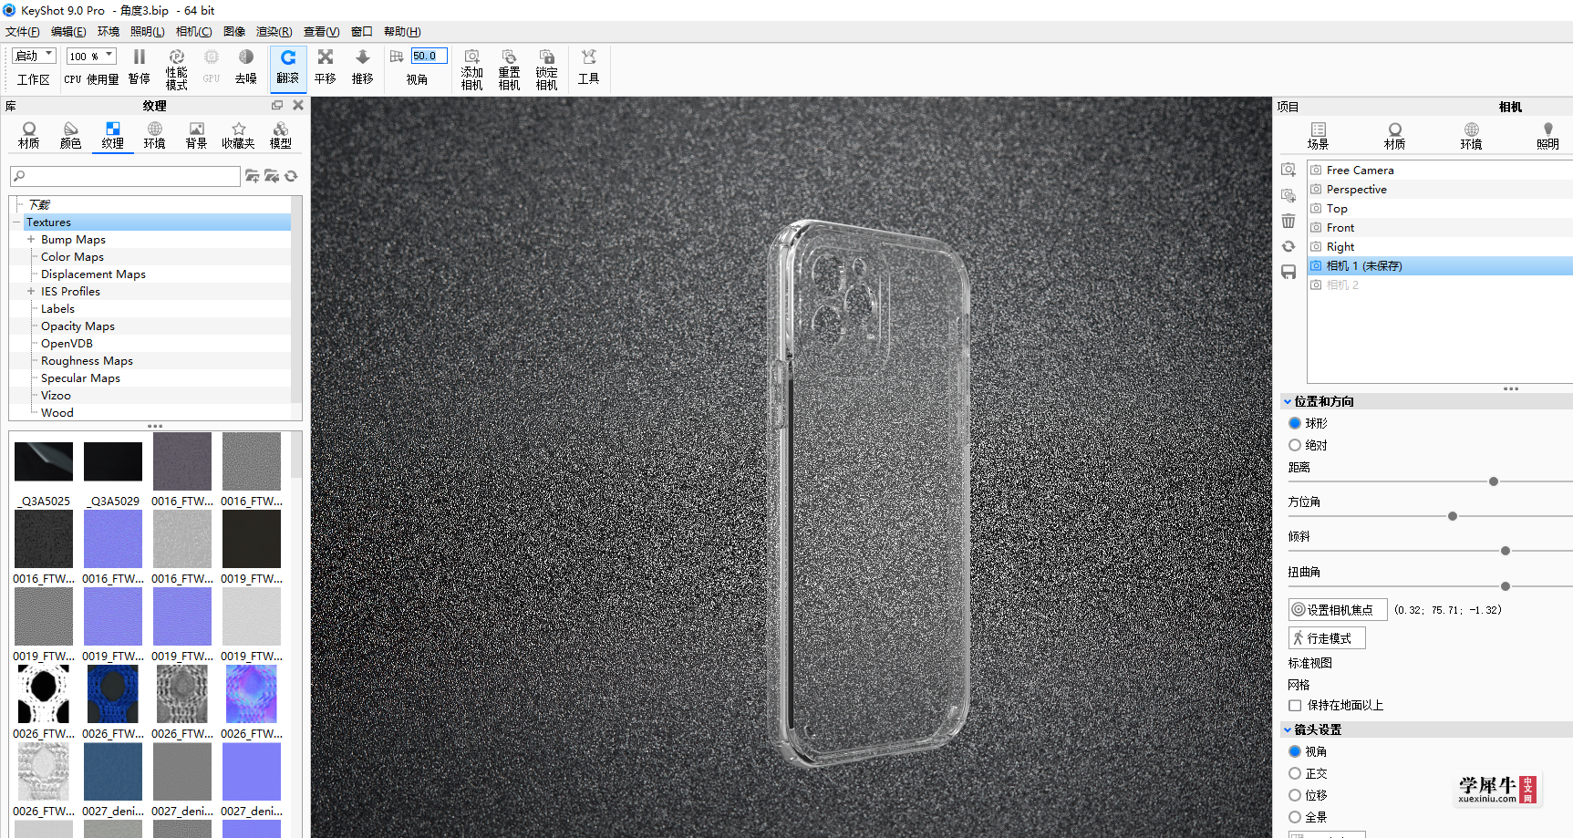Click the save camera icon in camera sidebar

tap(1288, 272)
